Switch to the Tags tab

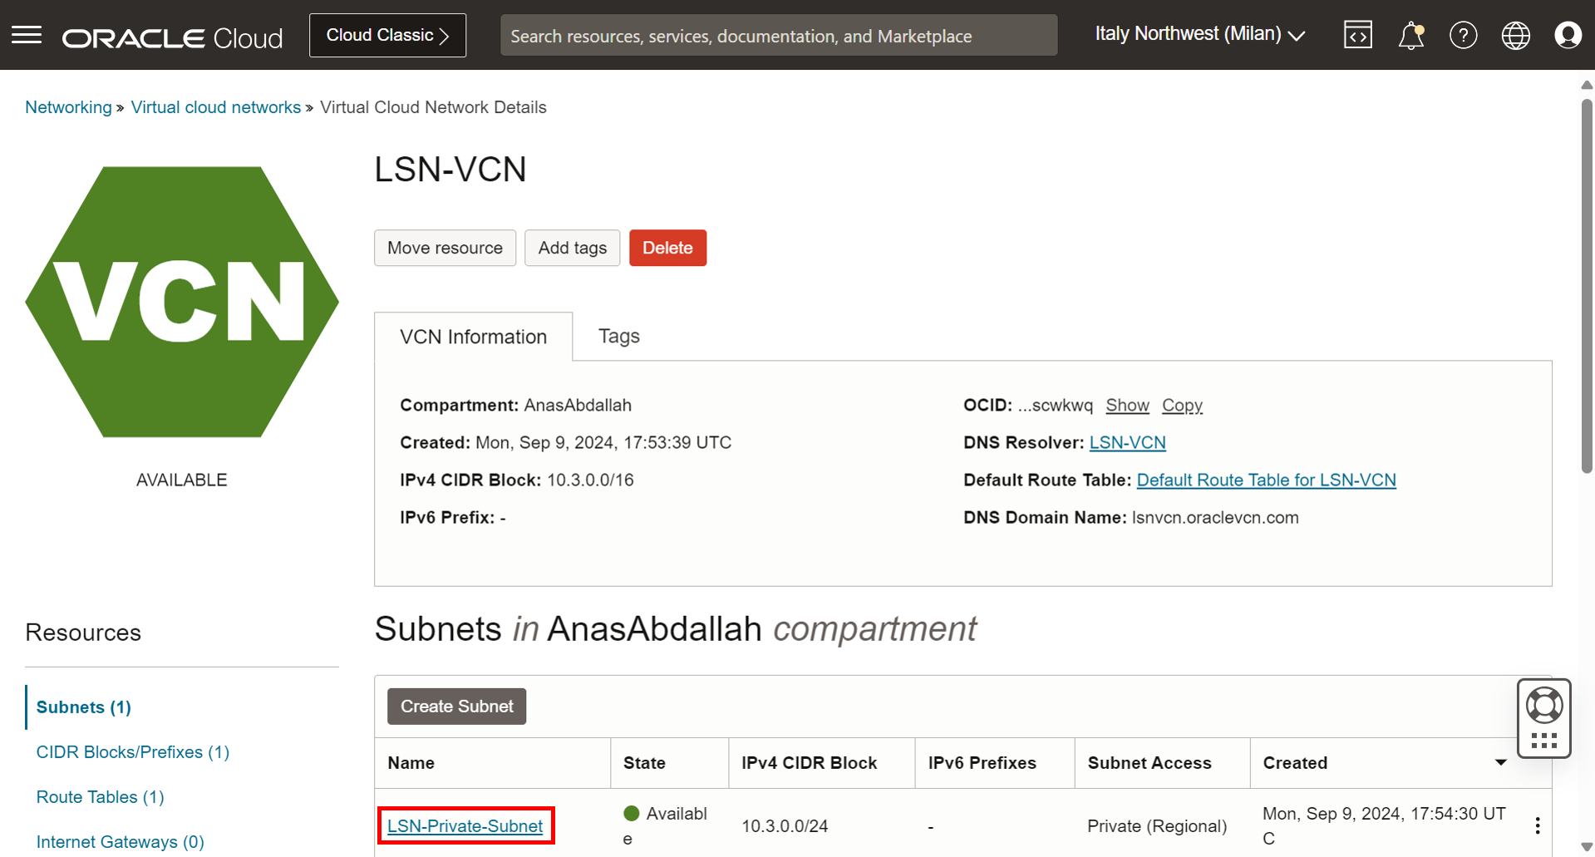[619, 336]
